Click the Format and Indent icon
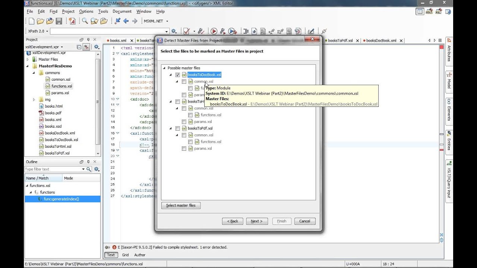This screenshot has width=477, height=268. point(245,31)
